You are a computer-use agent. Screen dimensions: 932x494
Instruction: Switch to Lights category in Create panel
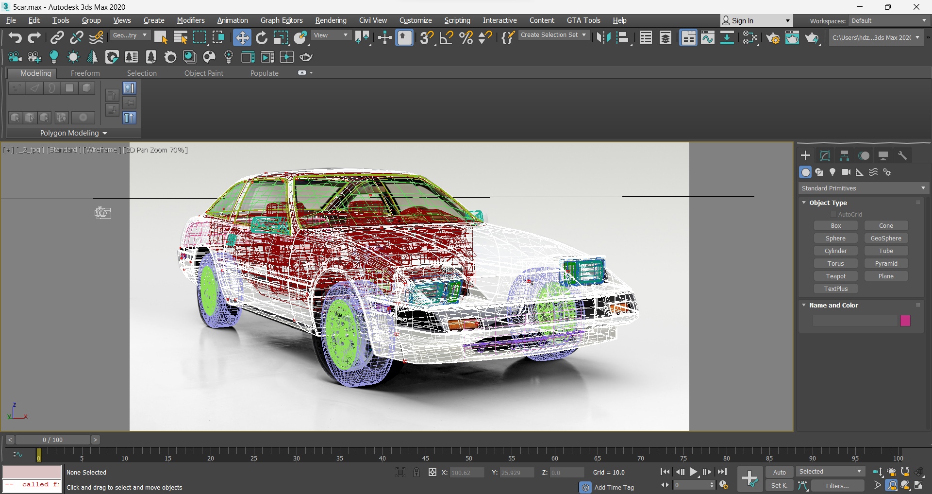click(x=832, y=172)
